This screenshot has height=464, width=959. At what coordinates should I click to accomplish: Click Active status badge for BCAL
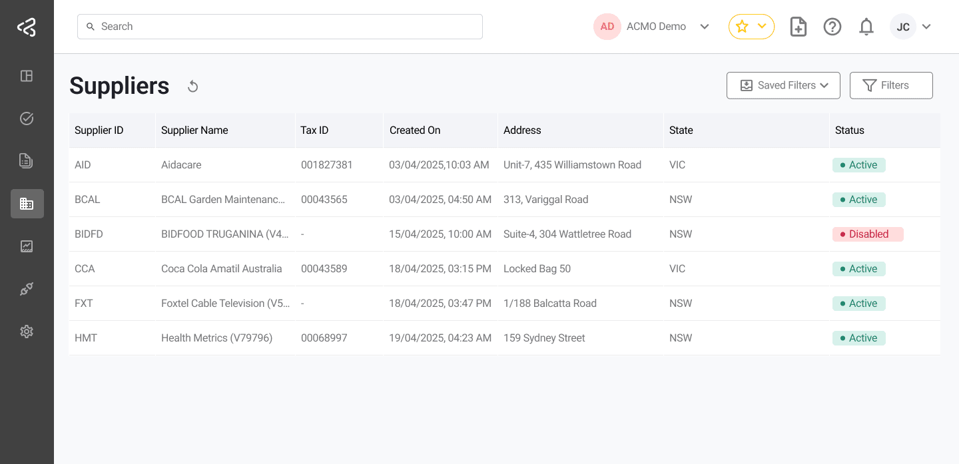click(859, 200)
